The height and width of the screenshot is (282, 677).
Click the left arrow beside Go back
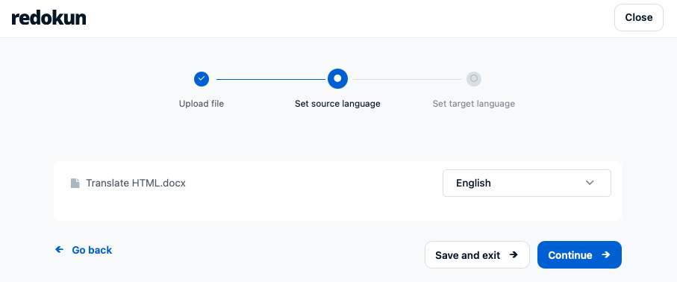pyautogui.click(x=60, y=250)
